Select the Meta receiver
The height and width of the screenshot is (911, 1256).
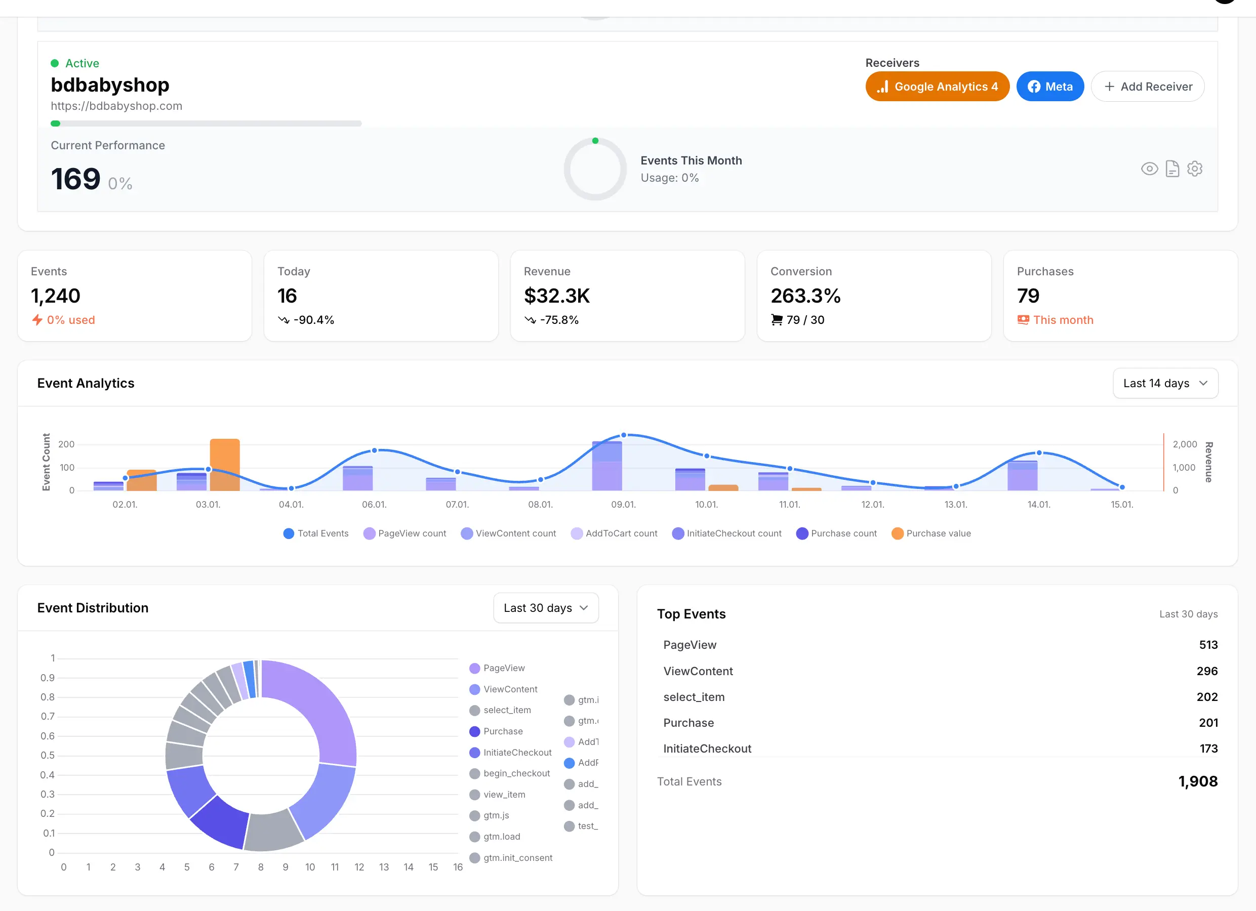pyautogui.click(x=1050, y=87)
